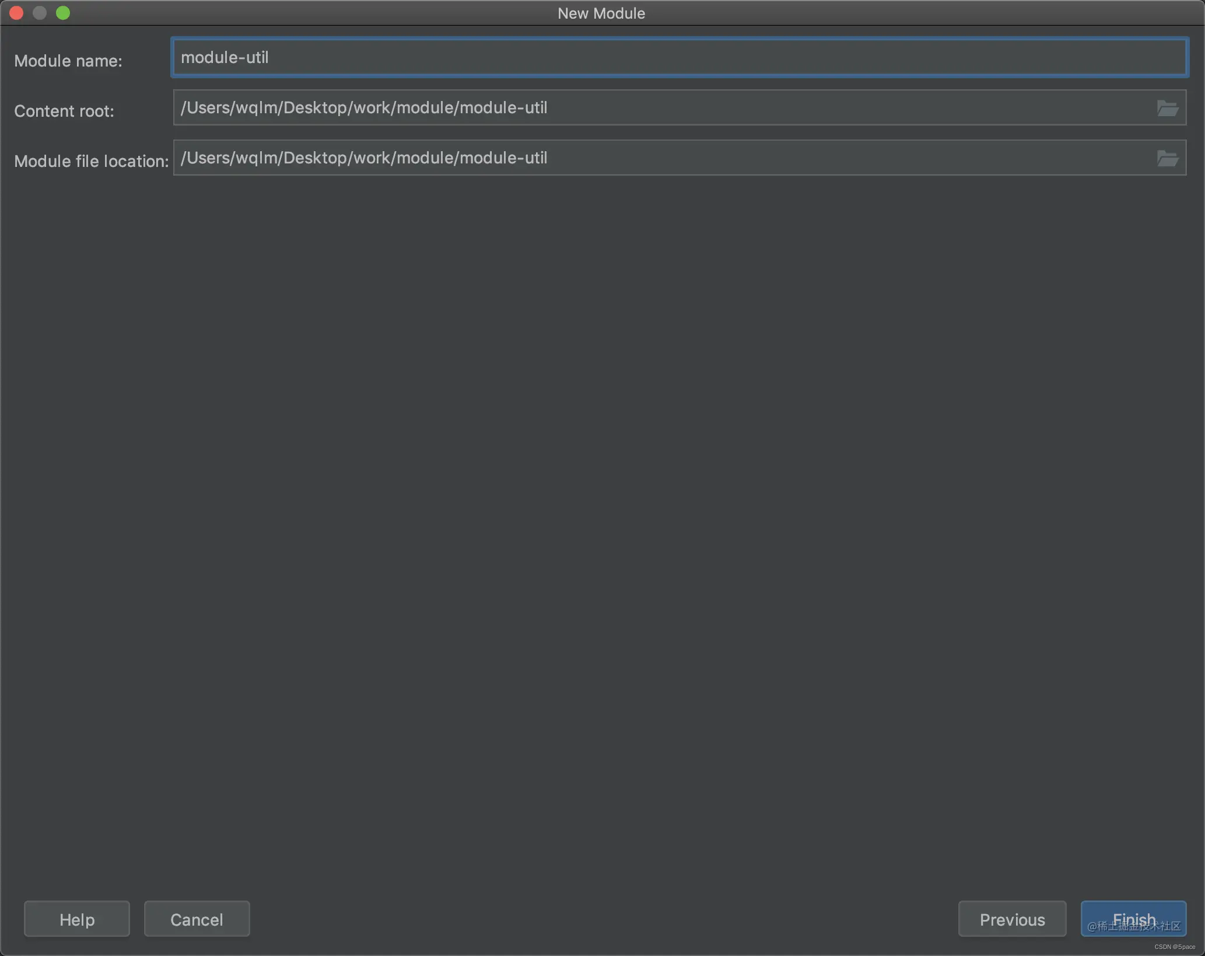Close the New Module dialog window
This screenshot has height=956, width=1205.
click(16, 13)
